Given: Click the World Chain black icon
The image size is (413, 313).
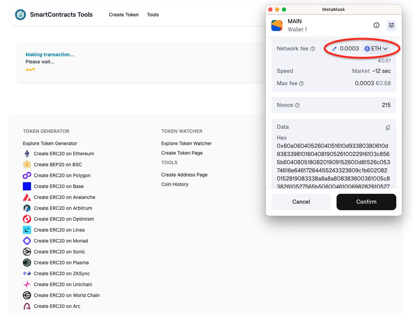Looking at the screenshot, I should [27, 295].
